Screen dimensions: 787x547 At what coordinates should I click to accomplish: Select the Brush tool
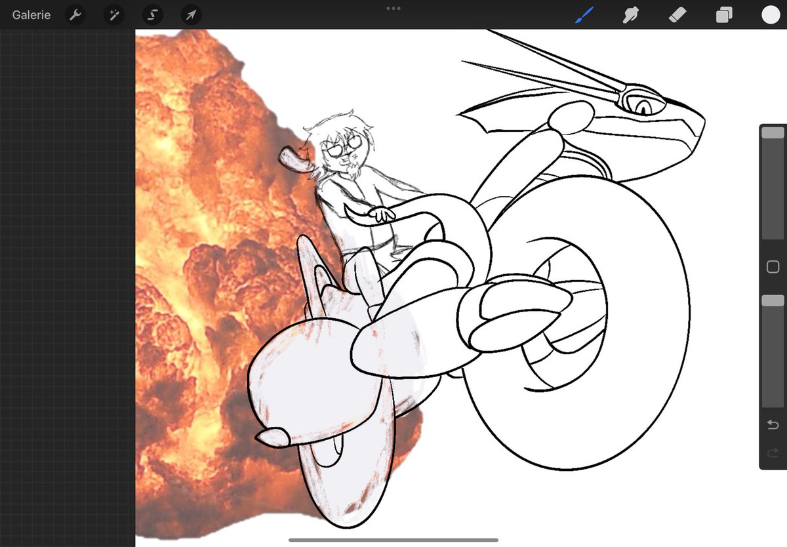pos(584,14)
